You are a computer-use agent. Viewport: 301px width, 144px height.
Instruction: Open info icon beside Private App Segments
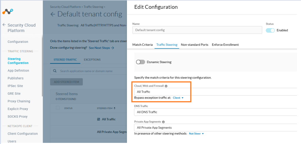163,122
